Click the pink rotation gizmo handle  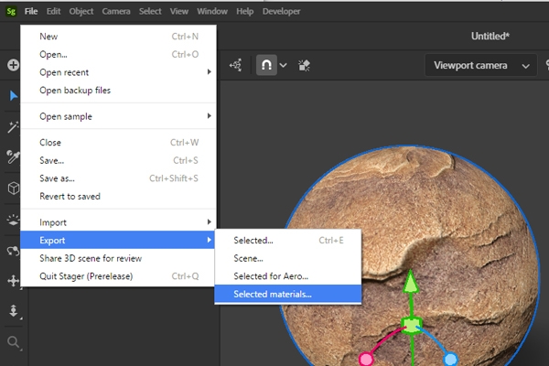(x=366, y=359)
